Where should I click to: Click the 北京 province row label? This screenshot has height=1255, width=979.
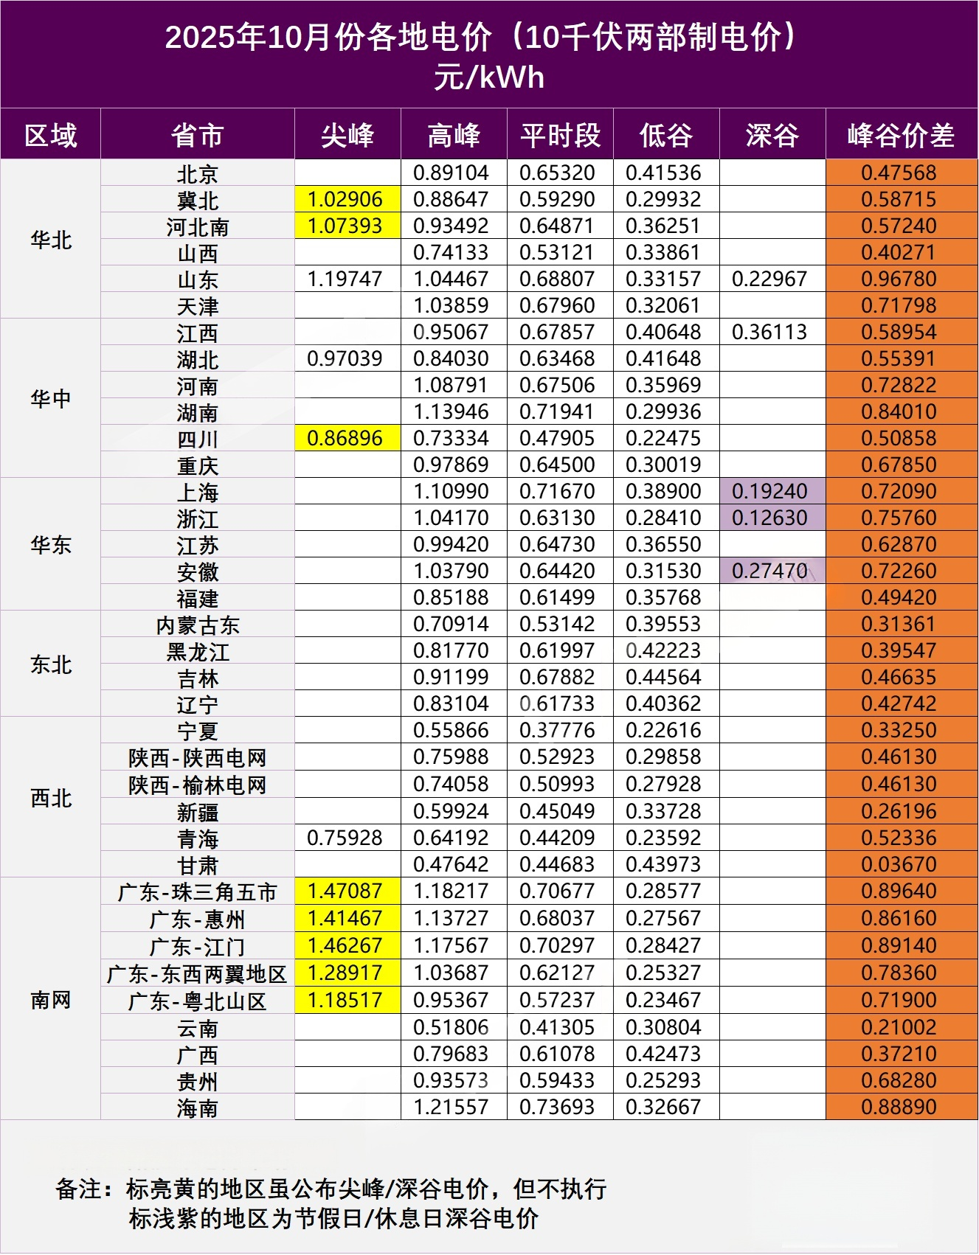tap(198, 174)
